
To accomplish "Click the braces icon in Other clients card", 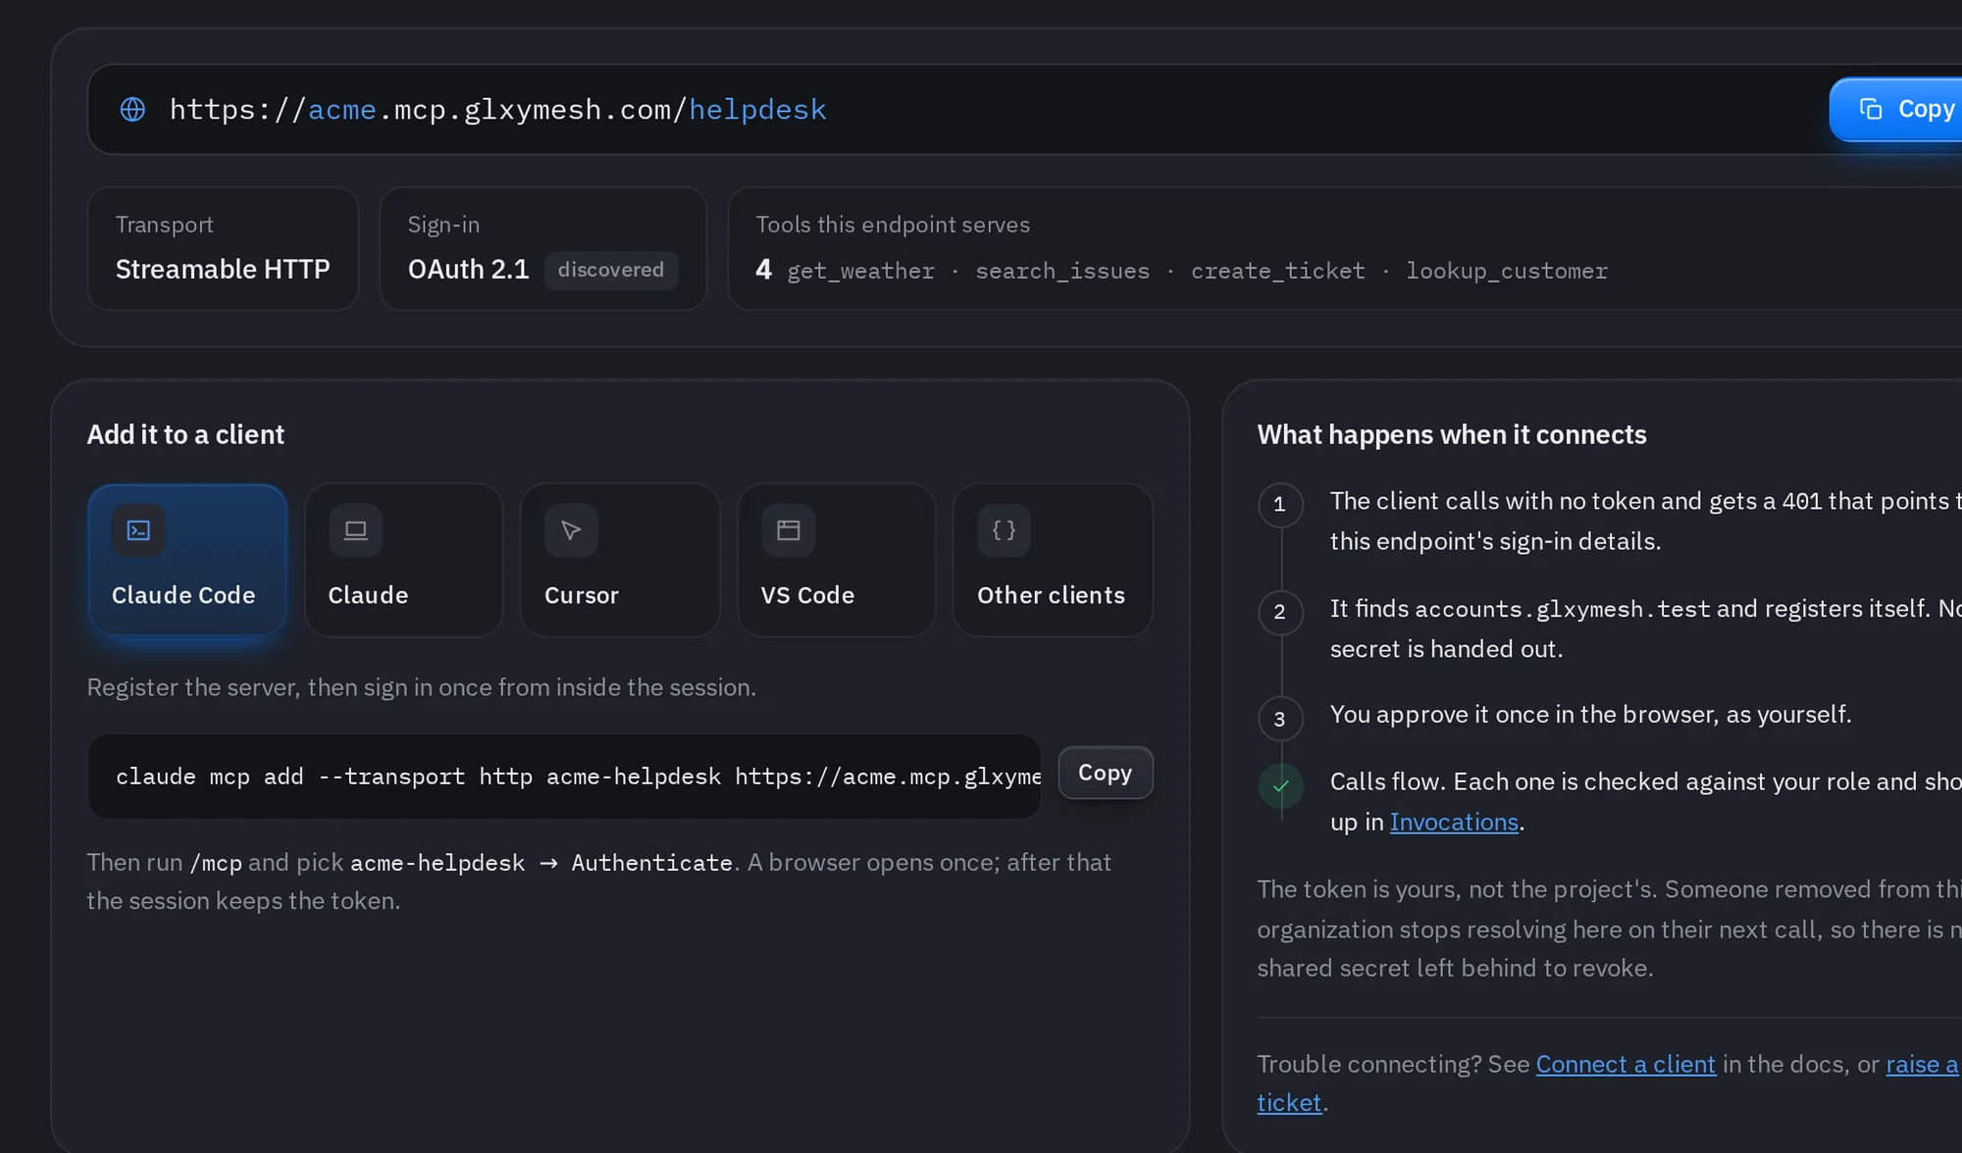I will (x=1004, y=530).
